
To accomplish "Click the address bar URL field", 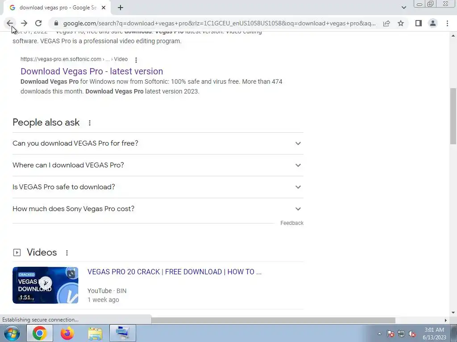I will click(219, 23).
